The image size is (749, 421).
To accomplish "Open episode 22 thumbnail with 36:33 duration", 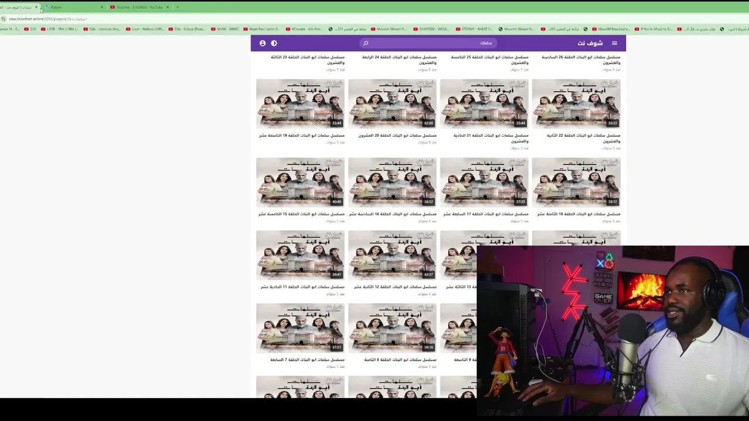I will [x=576, y=103].
